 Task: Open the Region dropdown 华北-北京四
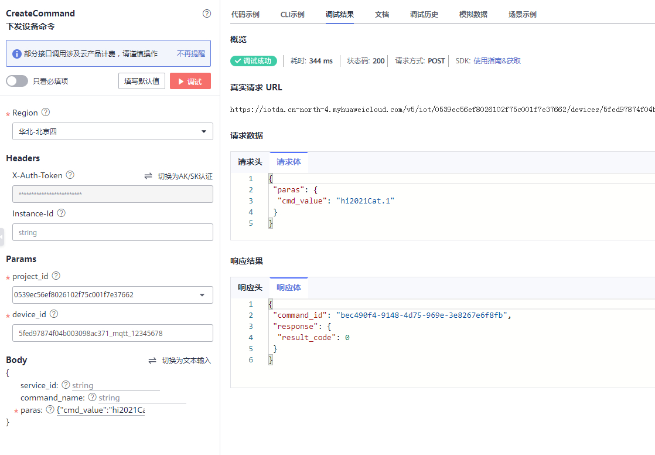(x=113, y=131)
